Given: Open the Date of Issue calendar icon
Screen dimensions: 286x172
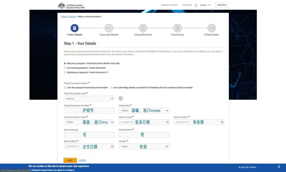Looking at the screenshot, I should [167, 122].
